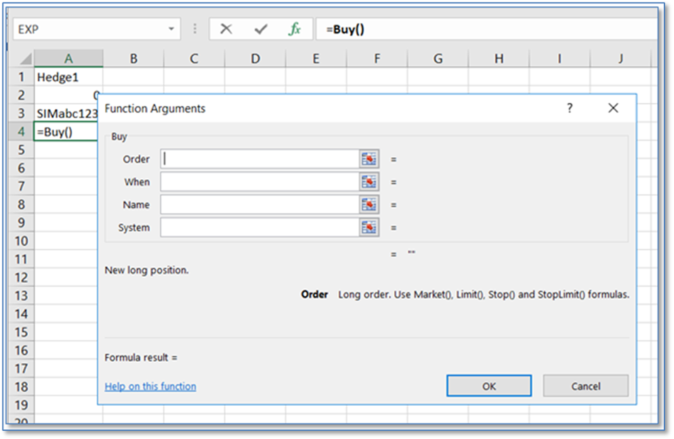Click the range selector icon for When
The image size is (674, 439).
368,182
